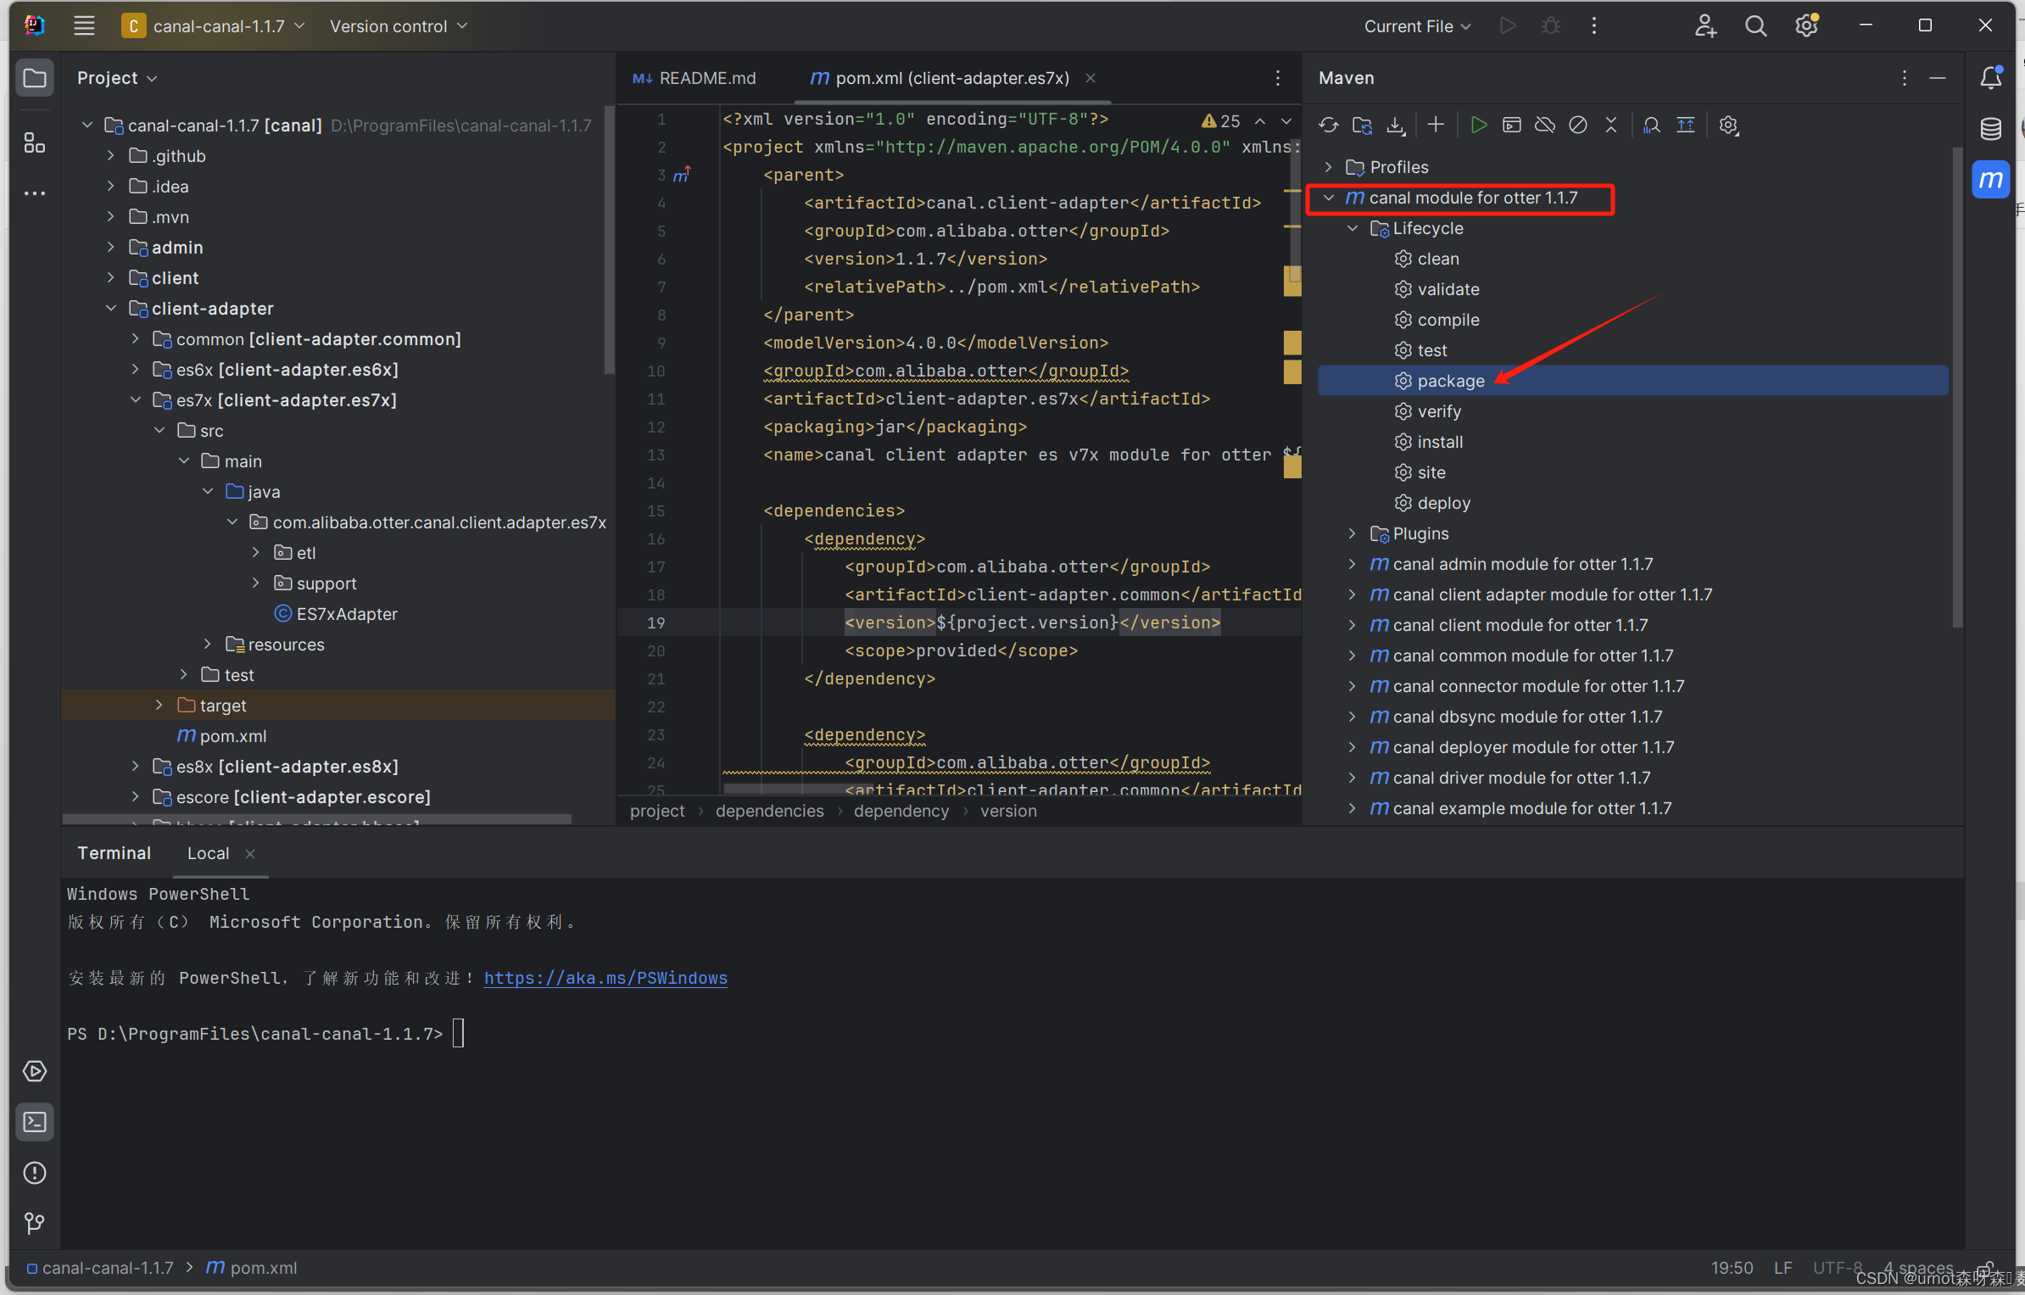Close the Local terminal tab
2025x1295 pixels.
click(250, 854)
